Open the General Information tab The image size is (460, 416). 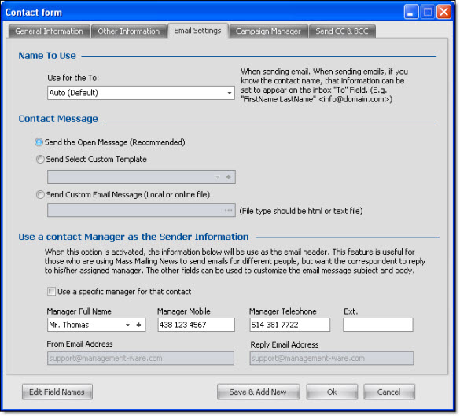point(49,31)
